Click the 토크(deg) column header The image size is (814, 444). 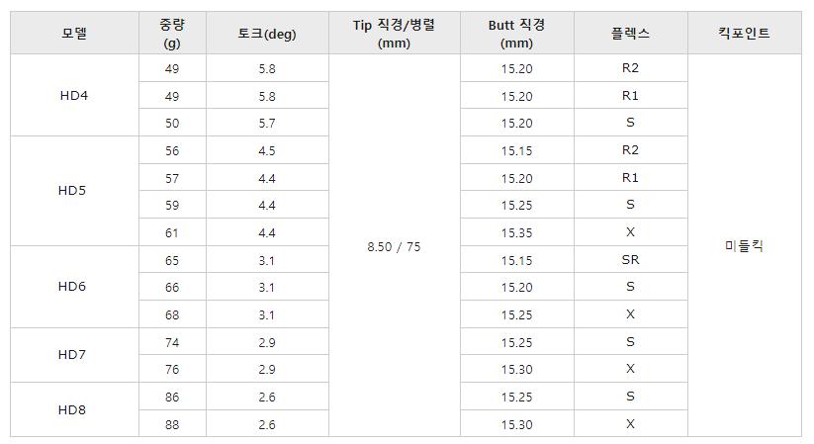267,34
